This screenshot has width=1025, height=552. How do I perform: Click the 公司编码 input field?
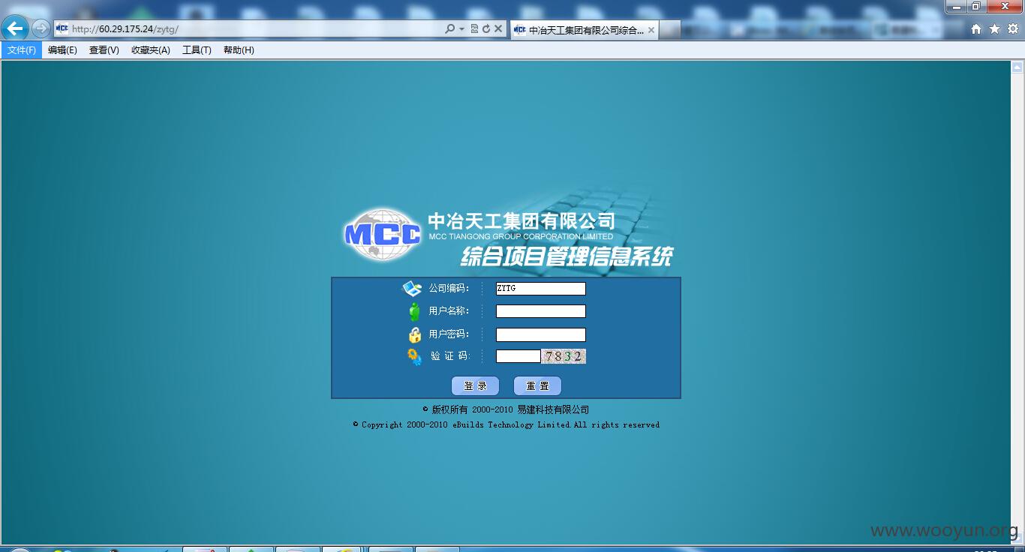[x=540, y=289]
